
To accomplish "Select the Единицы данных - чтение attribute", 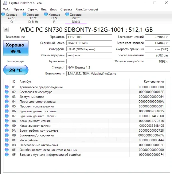I will click(38, 111).
